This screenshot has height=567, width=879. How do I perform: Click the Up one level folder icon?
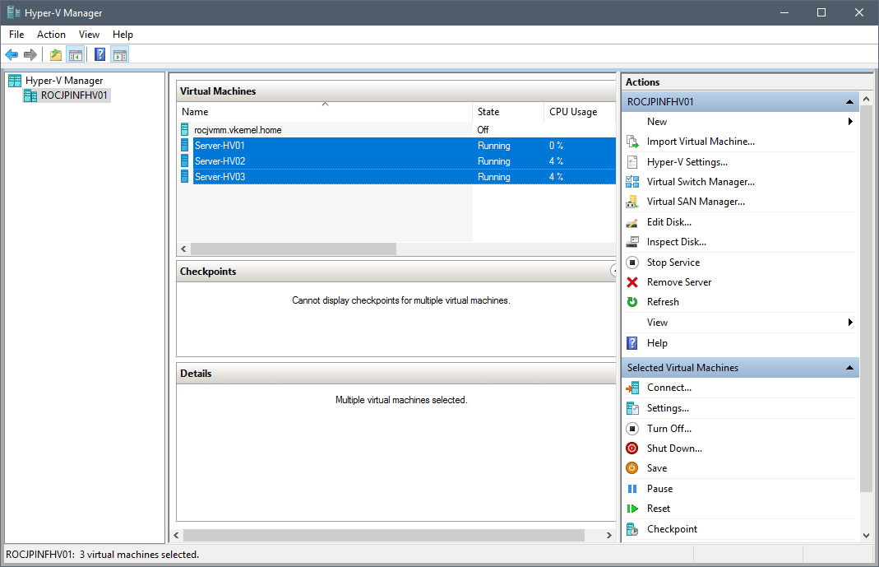pyautogui.click(x=55, y=54)
